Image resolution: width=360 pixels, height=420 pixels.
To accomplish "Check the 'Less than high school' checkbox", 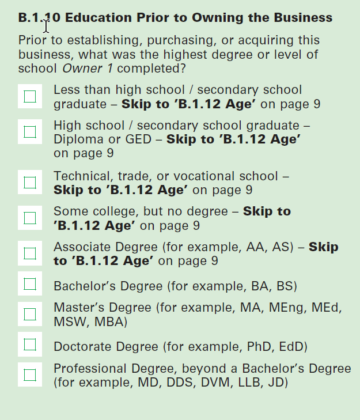I will (x=30, y=96).
